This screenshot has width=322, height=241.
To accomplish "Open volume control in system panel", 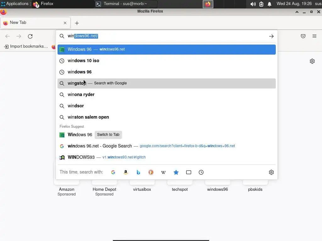I will pyautogui.click(x=253, y=4).
